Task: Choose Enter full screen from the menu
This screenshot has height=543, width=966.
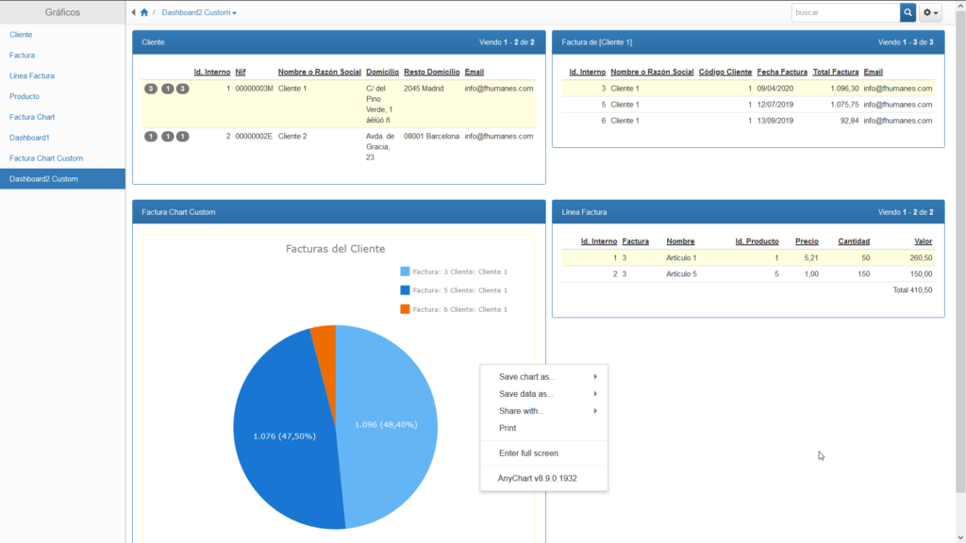Action: click(x=528, y=453)
